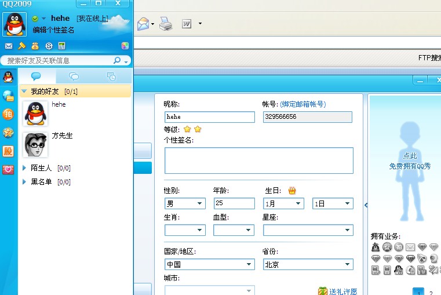Image resolution: width=441 pixels, height=295 pixels.
Task: Click the 绑定邮箱帐号 link
Action: coord(303,104)
